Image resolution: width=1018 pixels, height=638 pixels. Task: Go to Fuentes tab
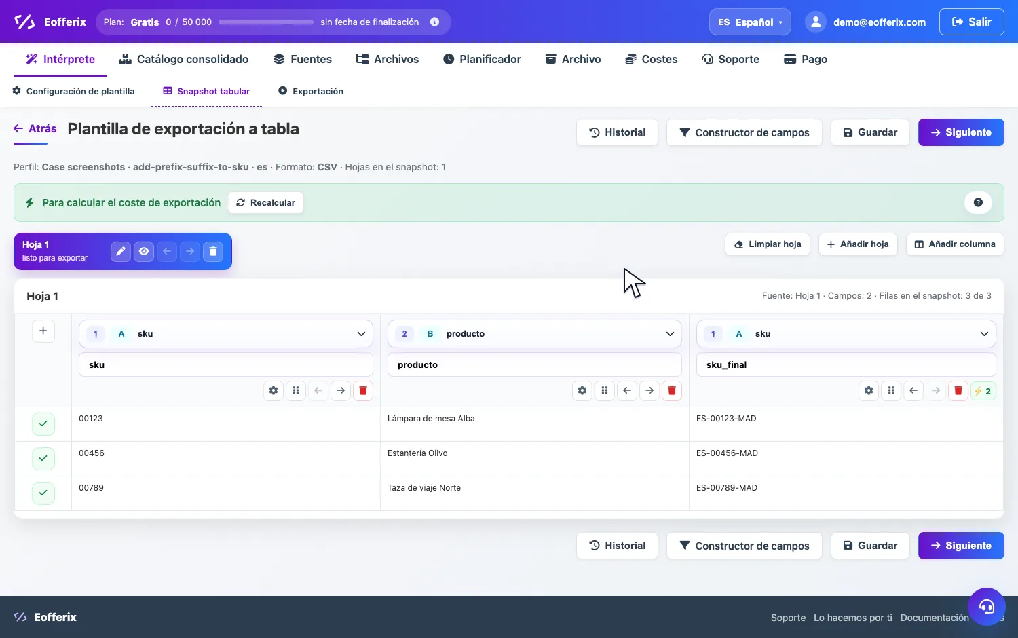click(x=303, y=59)
